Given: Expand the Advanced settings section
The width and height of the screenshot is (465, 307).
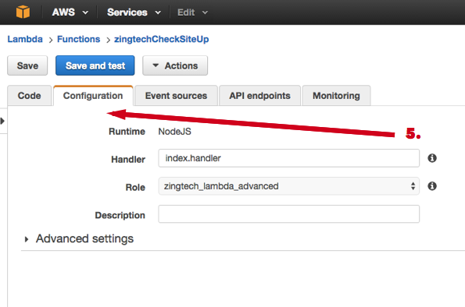Looking at the screenshot, I should click(x=79, y=238).
